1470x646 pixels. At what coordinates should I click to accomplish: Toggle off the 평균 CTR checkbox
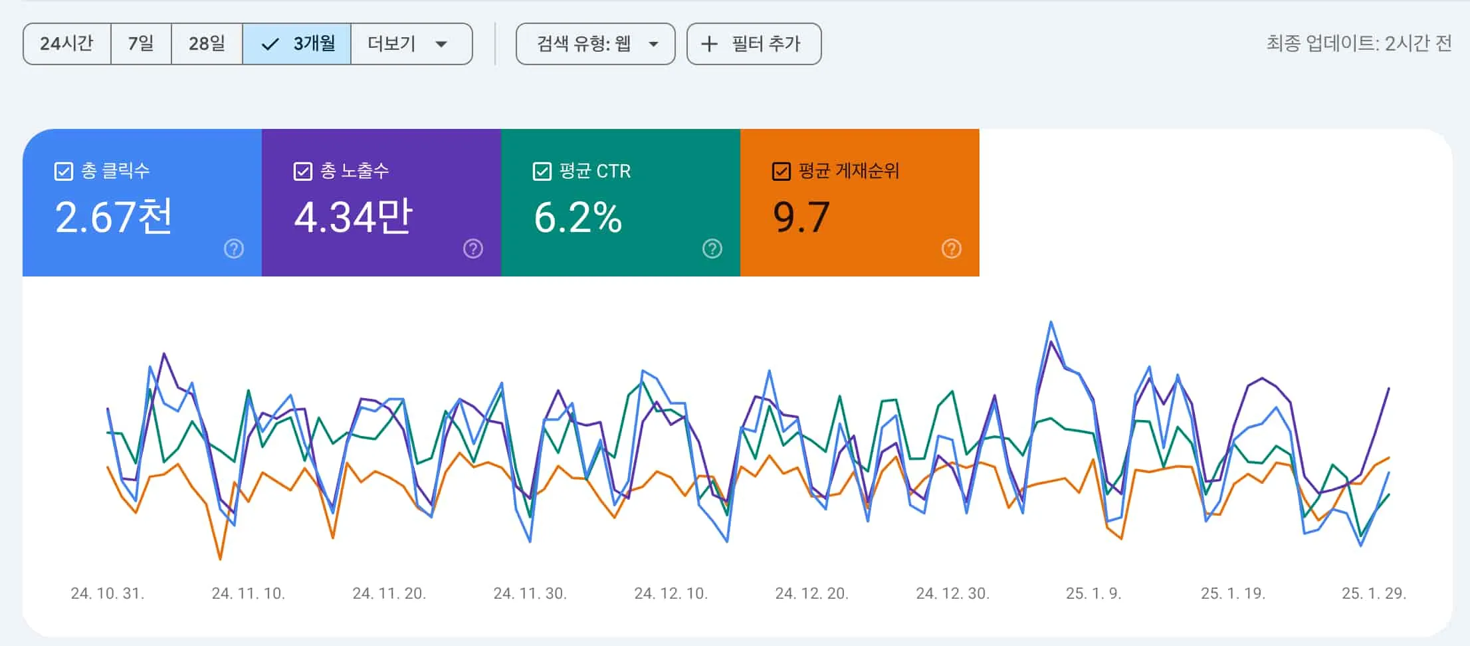pyautogui.click(x=542, y=171)
